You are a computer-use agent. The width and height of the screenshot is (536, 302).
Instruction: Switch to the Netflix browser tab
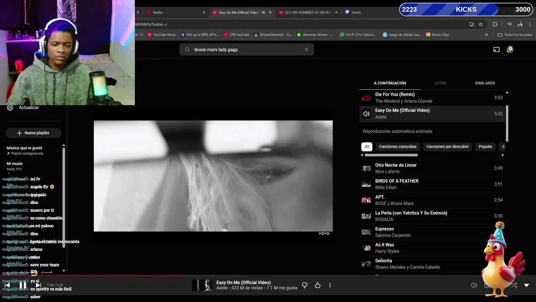[x=176, y=12]
